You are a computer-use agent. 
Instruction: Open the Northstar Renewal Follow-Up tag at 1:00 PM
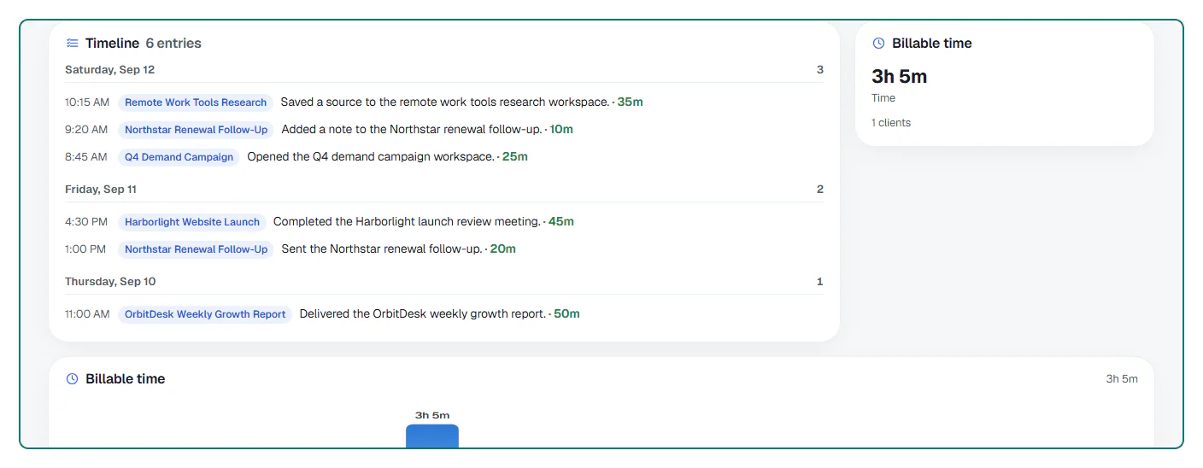pyautogui.click(x=196, y=249)
